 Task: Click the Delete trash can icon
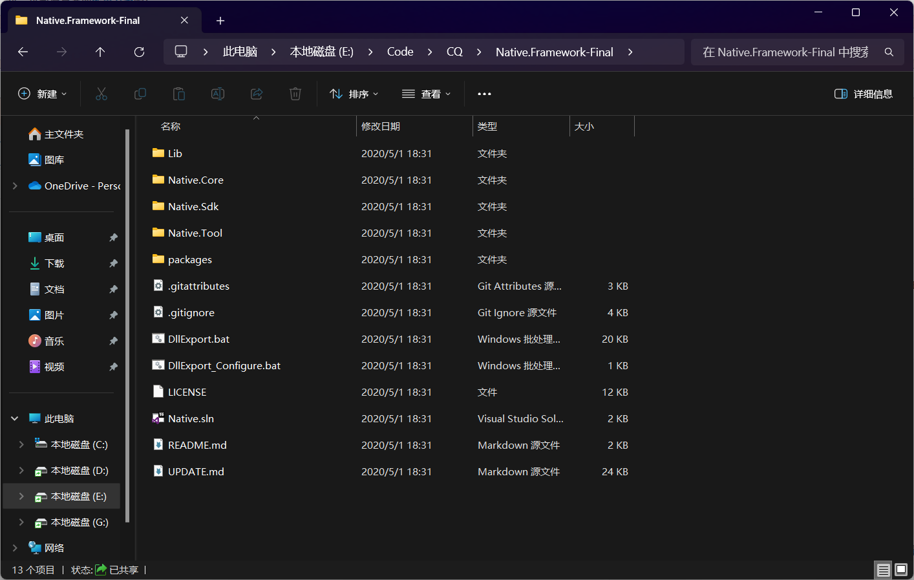pyautogui.click(x=295, y=94)
